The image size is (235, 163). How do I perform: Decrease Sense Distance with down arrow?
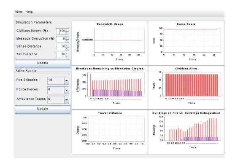pos(67,48)
